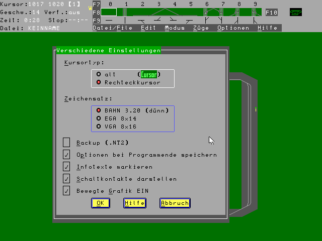The height and width of the screenshot is (241, 322).
Task: Select the F9 switch piece under number 7
Action: click(222, 21)
